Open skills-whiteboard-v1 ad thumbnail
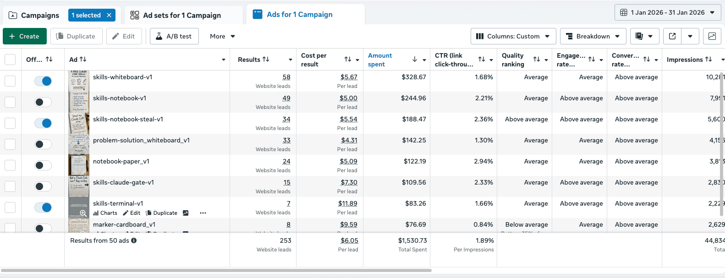Image resolution: width=725 pixels, height=278 pixels. [x=79, y=81]
